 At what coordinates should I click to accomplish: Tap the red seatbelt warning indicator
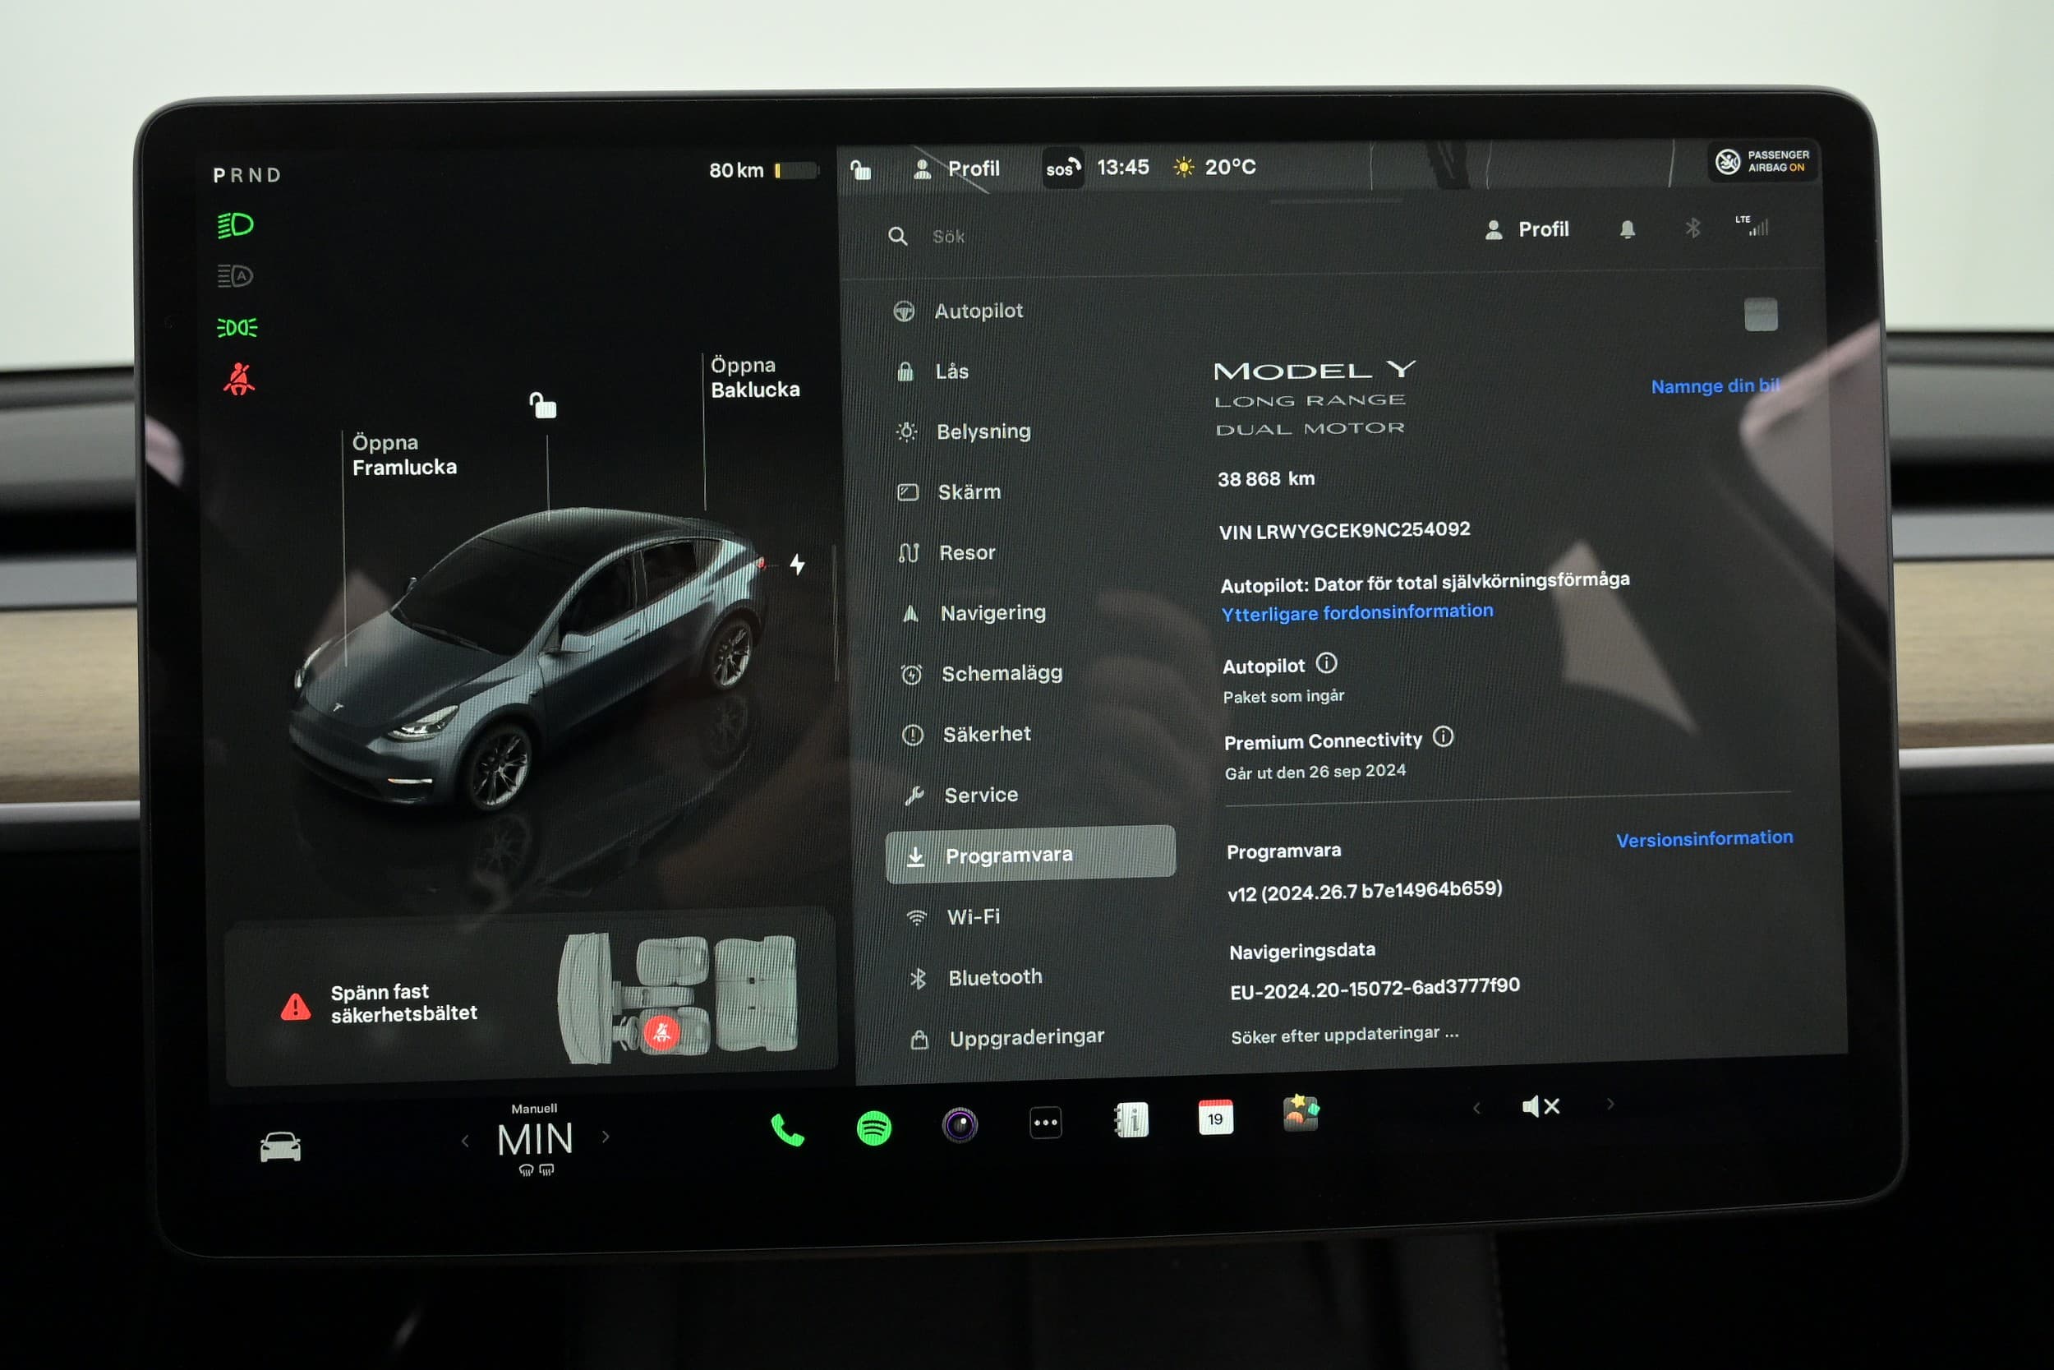[x=238, y=379]
